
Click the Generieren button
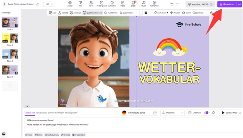point(227,4)
